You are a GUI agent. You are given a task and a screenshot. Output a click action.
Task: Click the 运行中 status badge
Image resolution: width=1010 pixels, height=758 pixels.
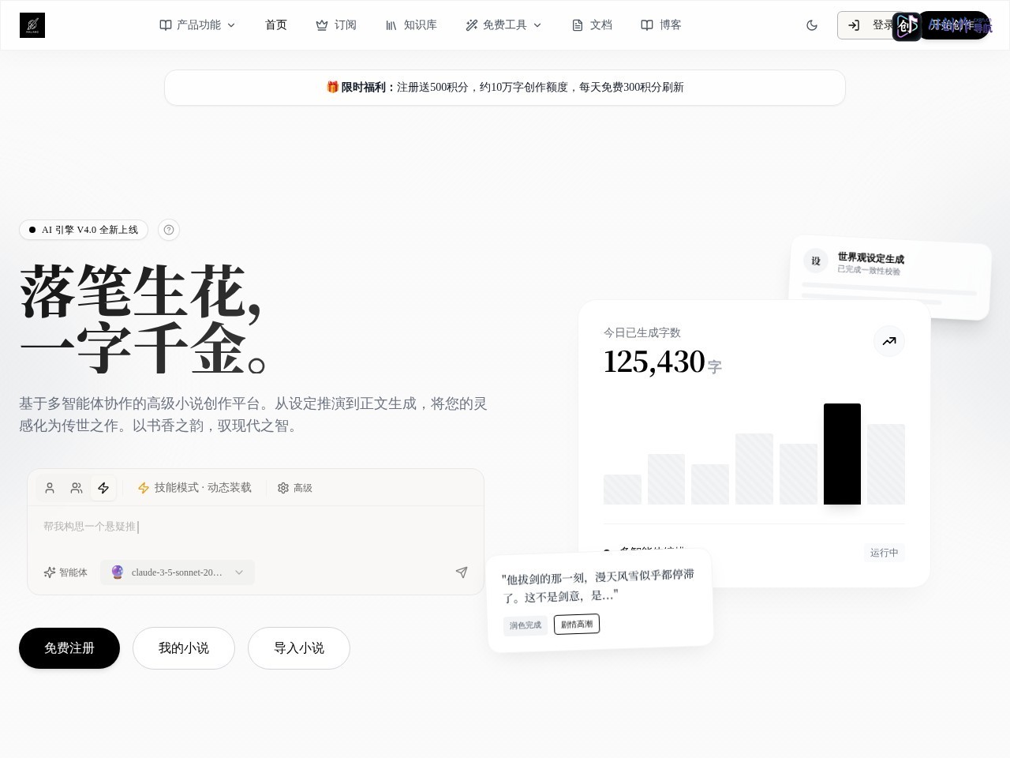click(x=884, y=553)
